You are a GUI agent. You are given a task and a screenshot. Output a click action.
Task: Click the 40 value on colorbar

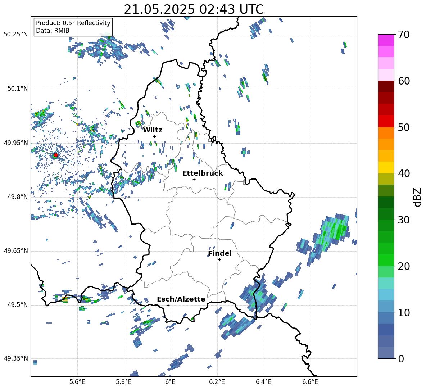[403, 173]
